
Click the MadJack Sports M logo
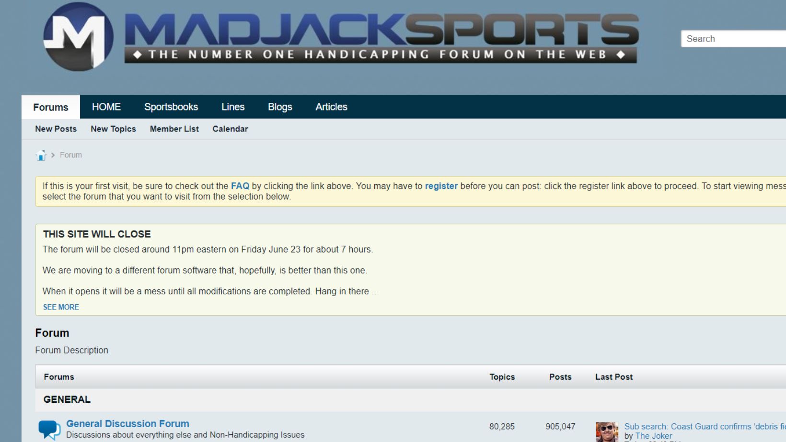78,37
